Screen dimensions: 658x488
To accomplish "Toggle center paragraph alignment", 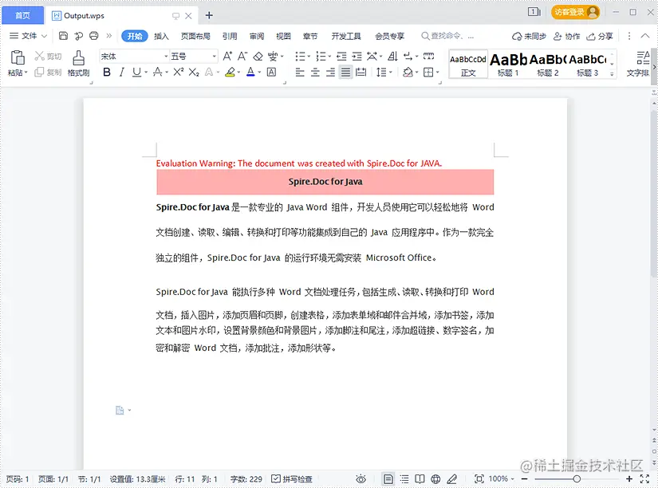I will pos(315,72).
